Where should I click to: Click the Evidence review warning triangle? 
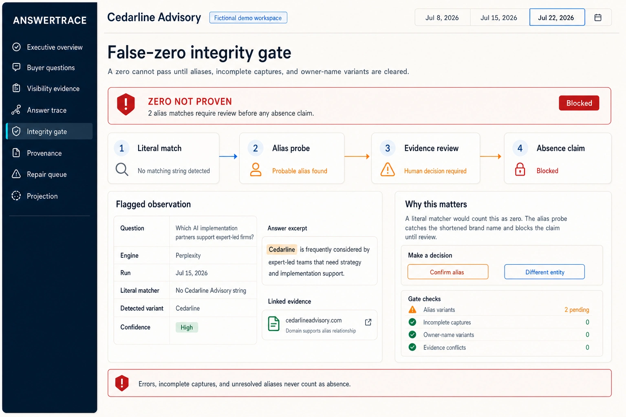pyautogui.click(x=388, y=169)
